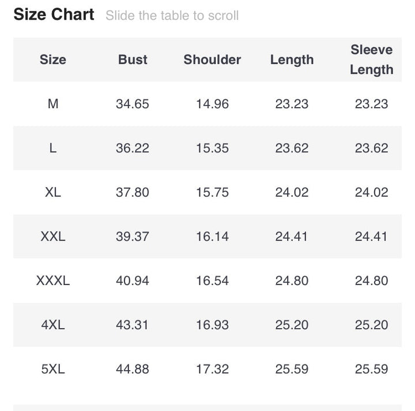Select the shoulder value 16.14 for XXL

(212, 237)
